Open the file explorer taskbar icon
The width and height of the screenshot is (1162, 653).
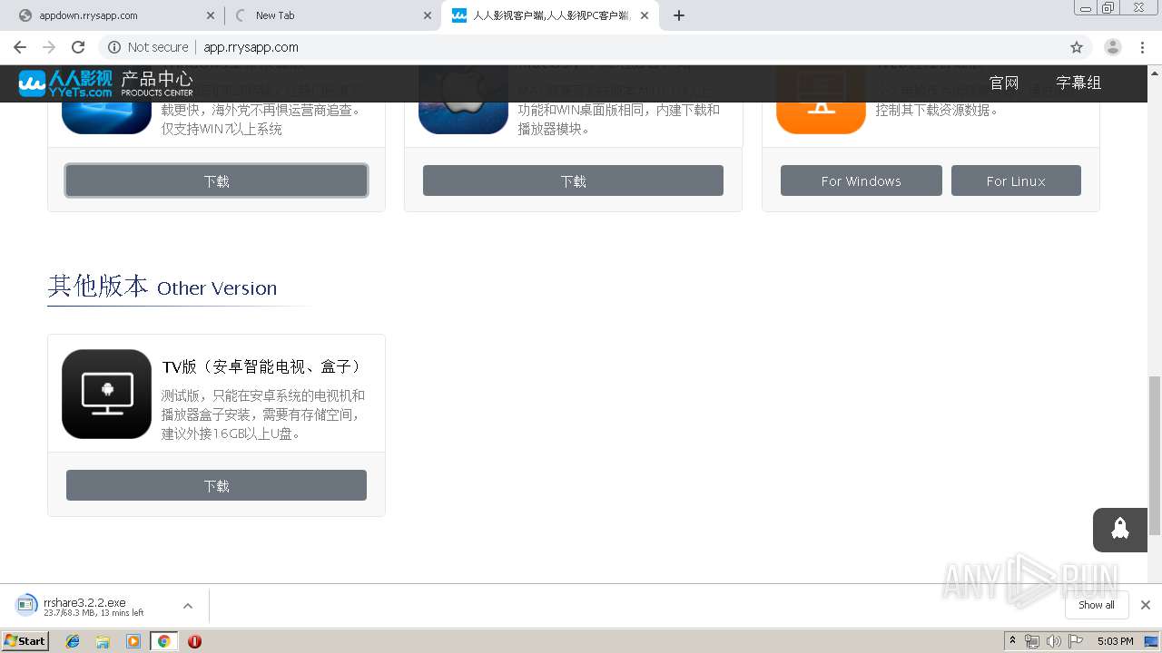coord(103,641)
